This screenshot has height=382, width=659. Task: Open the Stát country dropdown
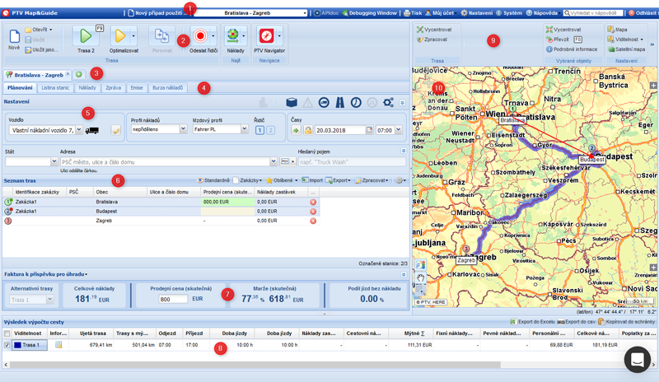54,162
